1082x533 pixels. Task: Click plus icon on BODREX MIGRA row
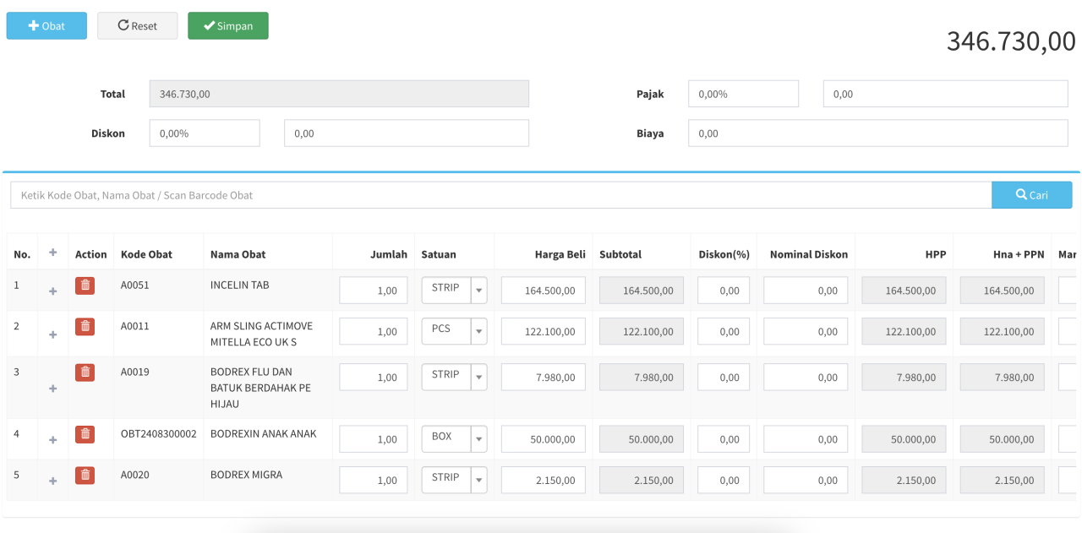pos(52,481)
